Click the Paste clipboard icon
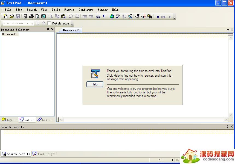The width and height of the screenshot is (235, 164). (x=63, y=16)
